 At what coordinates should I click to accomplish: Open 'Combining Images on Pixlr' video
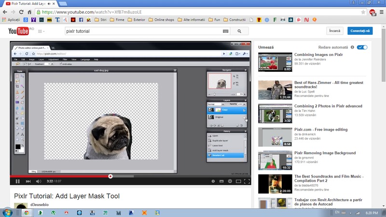click(x=318, y=54)
